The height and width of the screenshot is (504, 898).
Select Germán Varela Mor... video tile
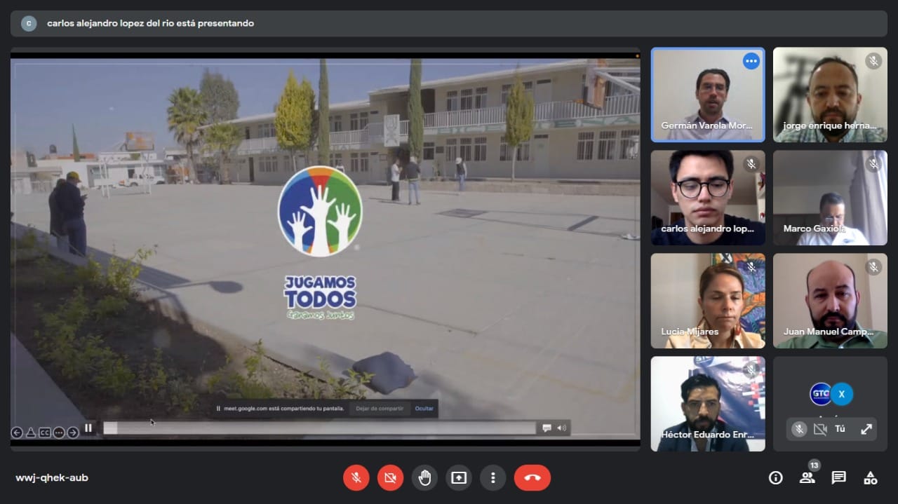click(x=708, y=95)
